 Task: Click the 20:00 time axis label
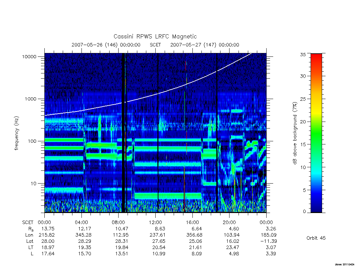tap(230, 222)
